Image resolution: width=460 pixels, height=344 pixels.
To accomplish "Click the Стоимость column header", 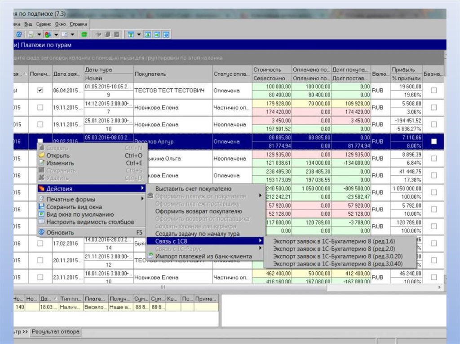I will pyautogui.click(x=272, y=70).
